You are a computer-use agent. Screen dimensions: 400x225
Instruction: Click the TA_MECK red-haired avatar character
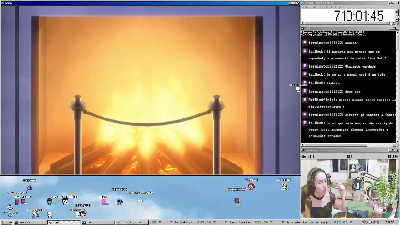(x=251, y=187)
